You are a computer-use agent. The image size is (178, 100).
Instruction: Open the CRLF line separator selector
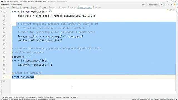pos(149,99)
